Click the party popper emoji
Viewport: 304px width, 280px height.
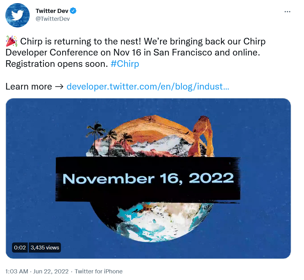tap(12, 42)
